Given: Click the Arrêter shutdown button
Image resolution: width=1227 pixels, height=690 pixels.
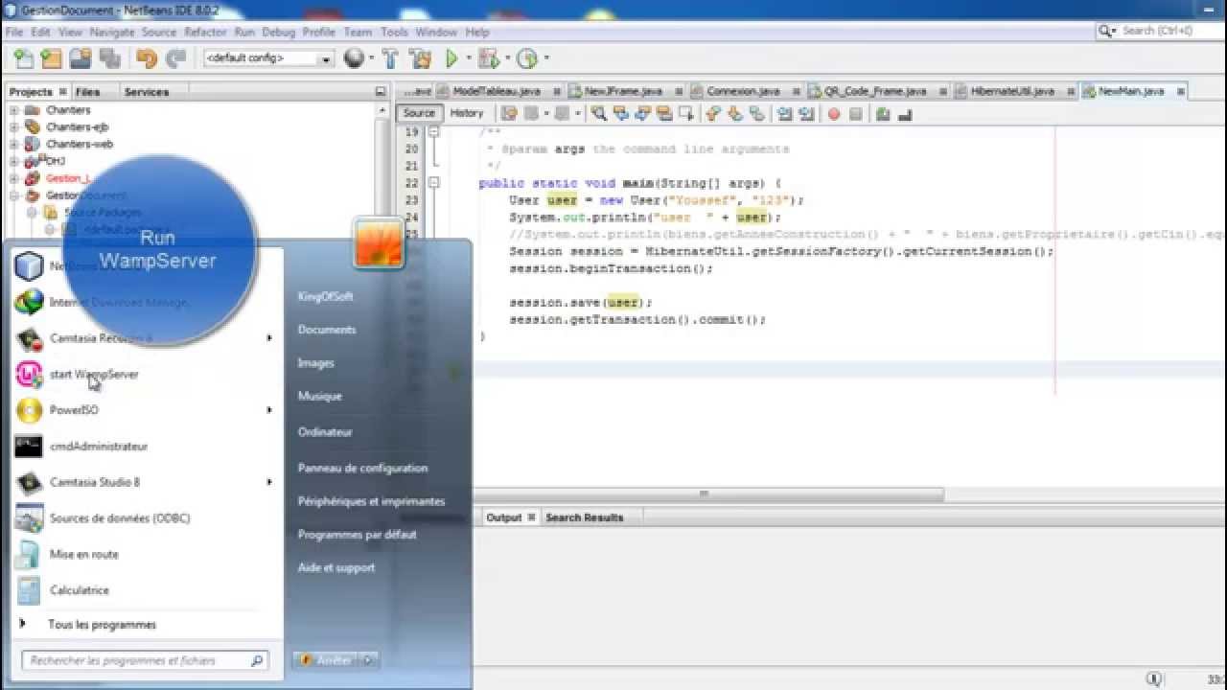Looking at the screenshot, I should click(x=326, y=660).
